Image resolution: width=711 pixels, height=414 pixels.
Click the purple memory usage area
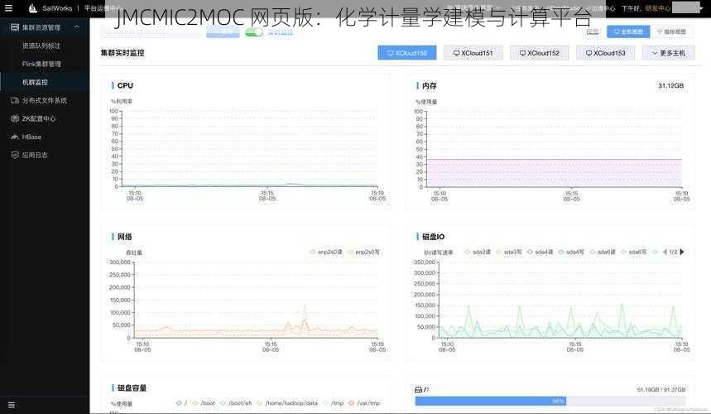click(x=555, y=173)
